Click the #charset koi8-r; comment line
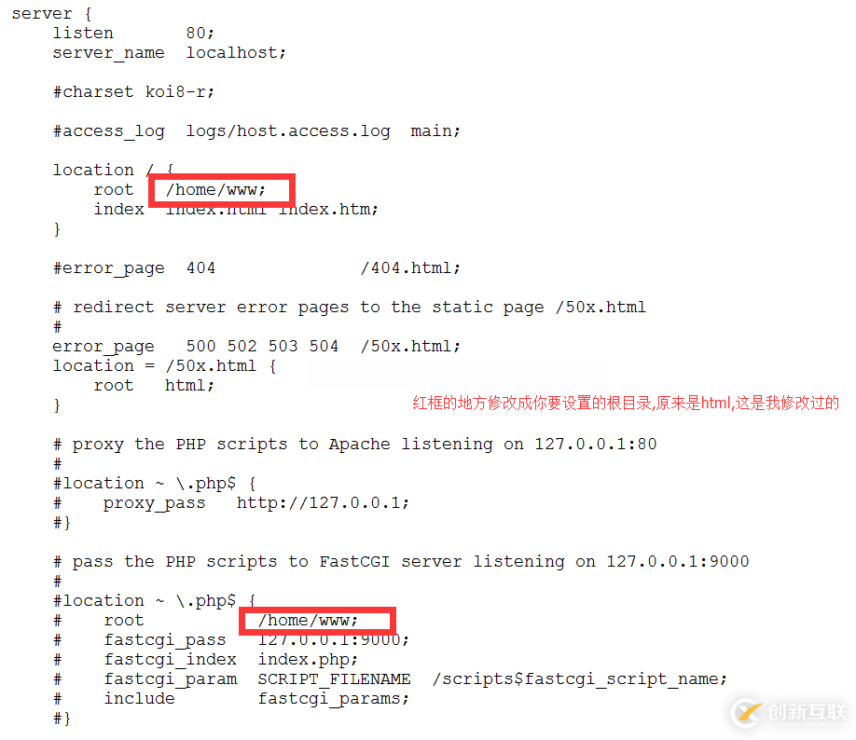 [x=133, y=92]
